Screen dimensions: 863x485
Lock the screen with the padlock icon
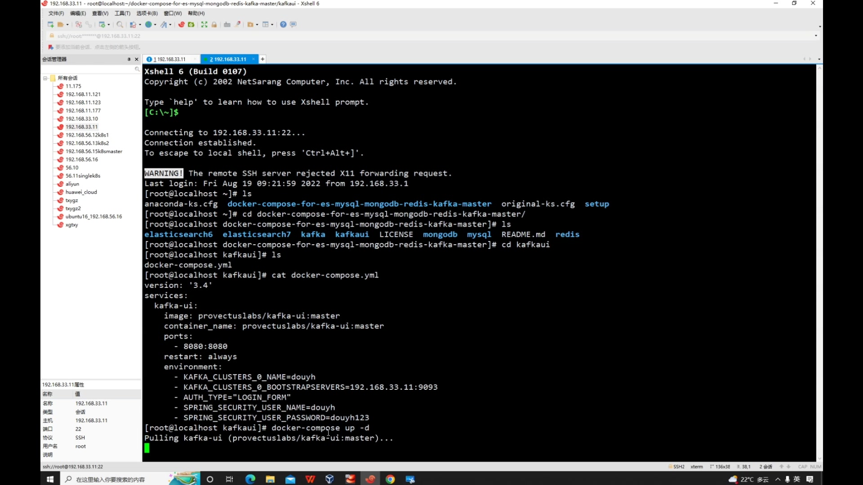214,25
